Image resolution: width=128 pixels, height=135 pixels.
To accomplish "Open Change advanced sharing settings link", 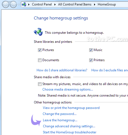I will point(69,126).
